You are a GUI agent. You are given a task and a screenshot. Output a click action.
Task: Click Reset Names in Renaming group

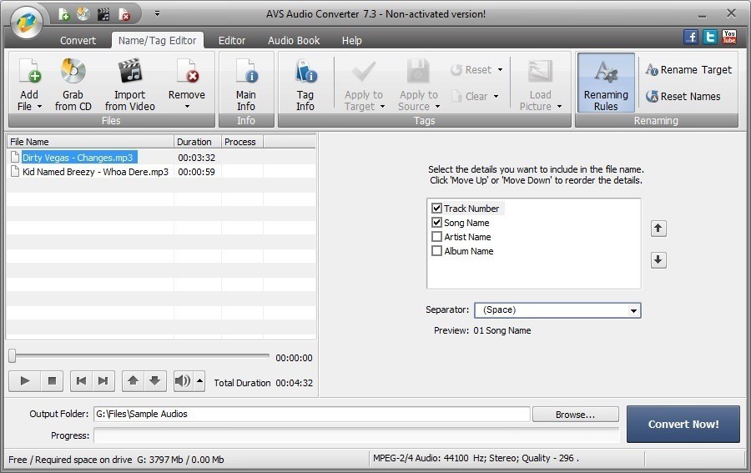683,96
